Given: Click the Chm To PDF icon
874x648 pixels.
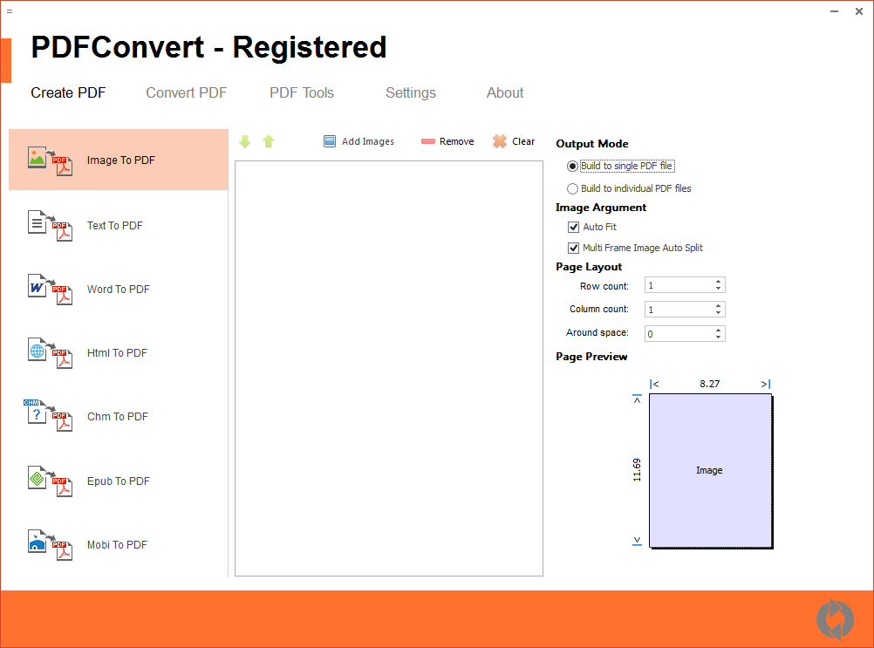Looking at the screenshot, I should 49,416.
